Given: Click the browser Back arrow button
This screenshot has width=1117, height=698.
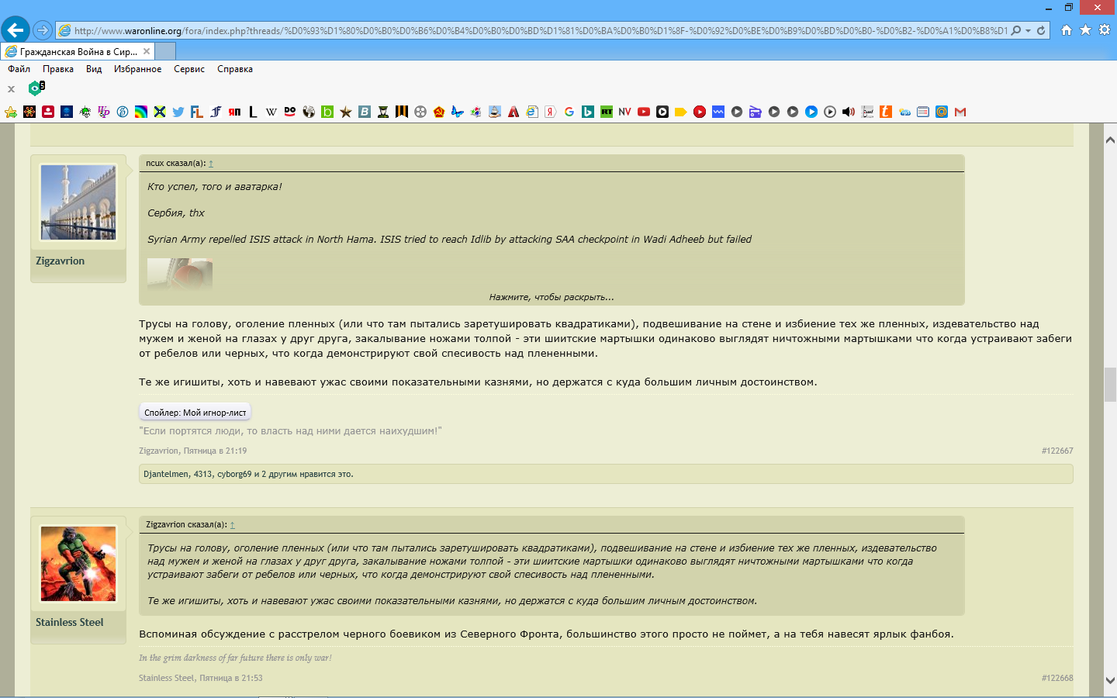Looking at the screenshot, I should (x=16, y=30).
